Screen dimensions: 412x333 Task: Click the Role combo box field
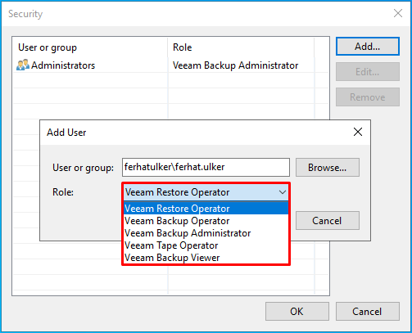[x=206, y=192]
